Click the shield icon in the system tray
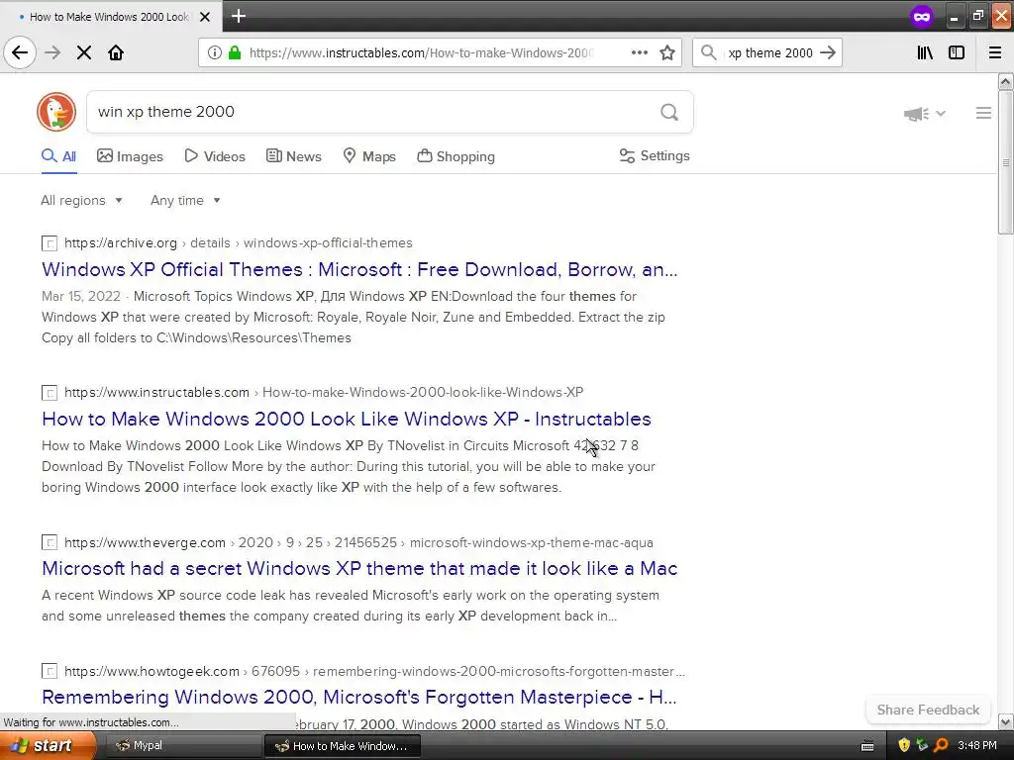 tap(904, 745)
